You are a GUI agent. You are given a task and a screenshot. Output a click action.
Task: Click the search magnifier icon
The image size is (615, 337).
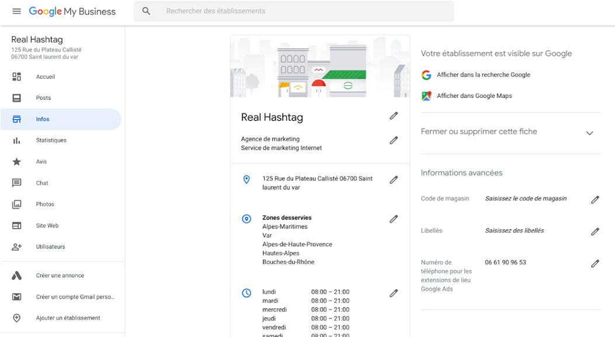146,11
